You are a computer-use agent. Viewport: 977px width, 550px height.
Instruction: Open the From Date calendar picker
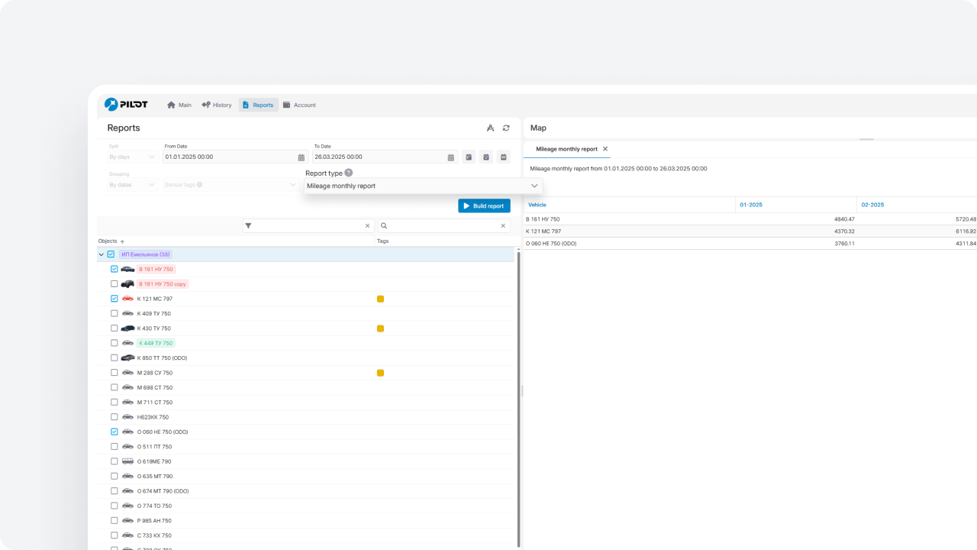point(301,157)
